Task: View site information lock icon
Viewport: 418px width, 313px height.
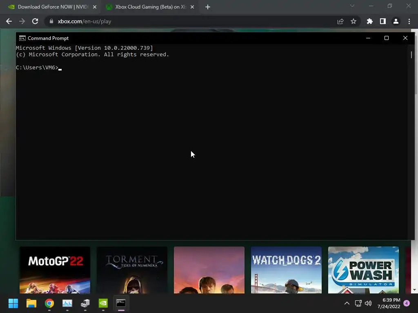Action: (x=51, y=21)
